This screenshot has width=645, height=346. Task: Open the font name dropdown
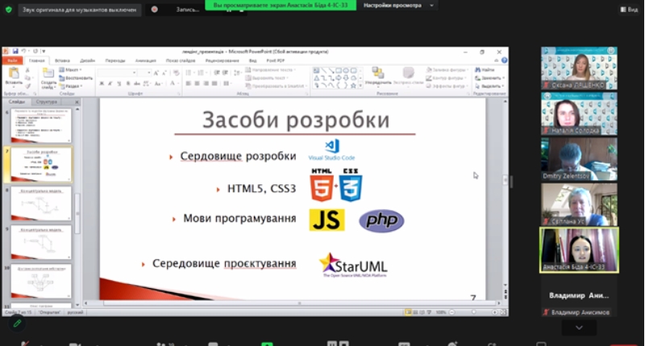coord(134,73)
